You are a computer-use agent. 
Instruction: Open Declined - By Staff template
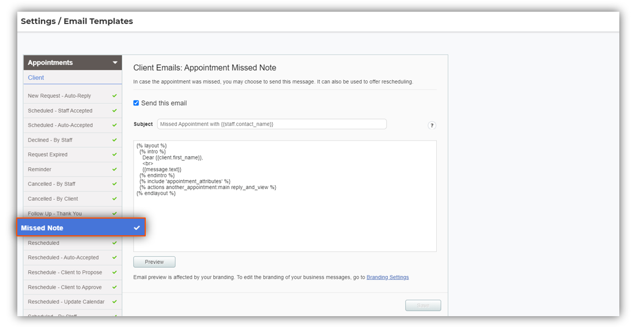tap(73, 140)
